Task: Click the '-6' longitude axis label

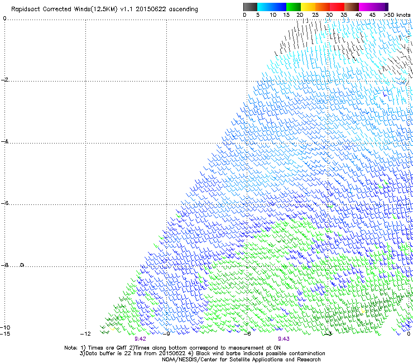Action: point(247,334)
